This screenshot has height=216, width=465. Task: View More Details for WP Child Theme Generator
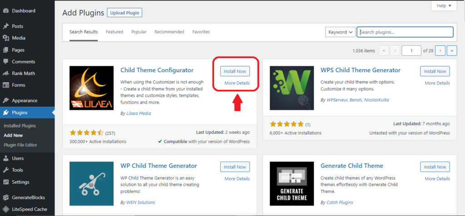tap(237, 179)
